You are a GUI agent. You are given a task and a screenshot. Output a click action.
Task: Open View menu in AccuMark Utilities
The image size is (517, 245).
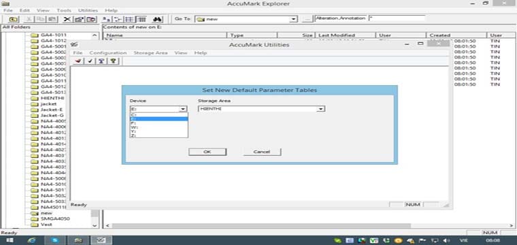pyautogui.click(x=181, y=53)
